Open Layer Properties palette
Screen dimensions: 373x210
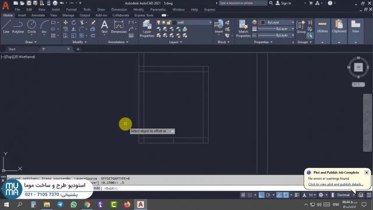click(x=147, y=29)
